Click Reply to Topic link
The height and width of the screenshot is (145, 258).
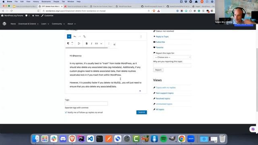(x=162, y=37)
